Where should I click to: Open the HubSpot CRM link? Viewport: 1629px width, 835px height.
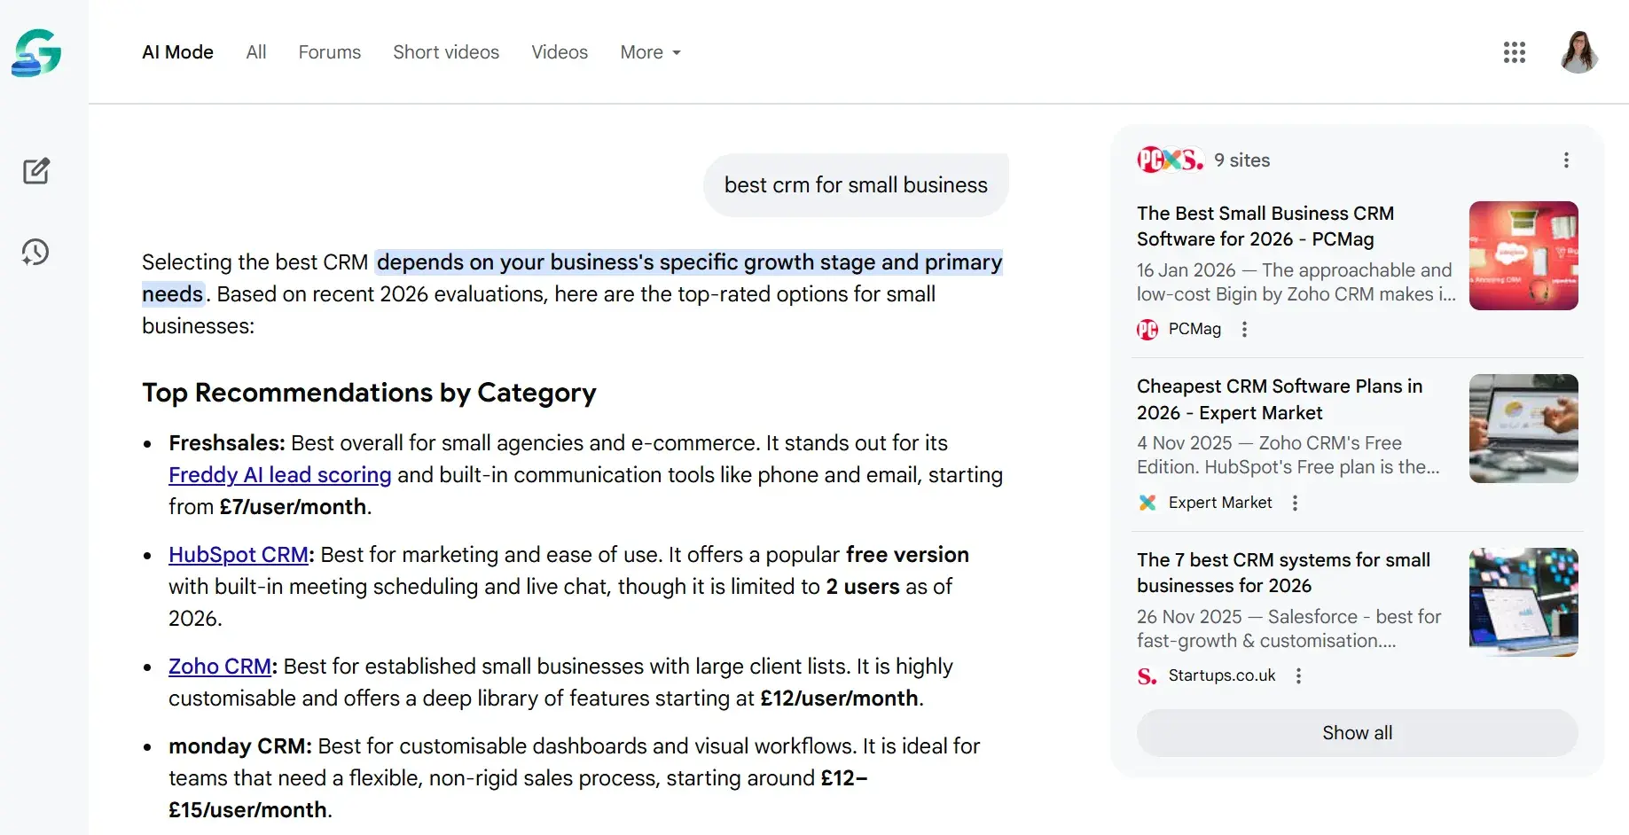238,554
